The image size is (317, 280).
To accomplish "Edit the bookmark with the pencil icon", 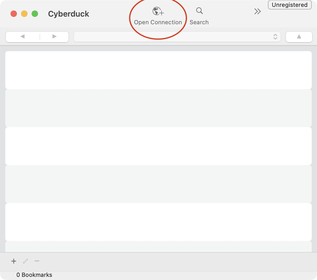I will click(26, 261).
